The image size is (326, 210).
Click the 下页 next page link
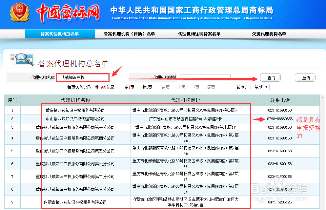(195, 87)
